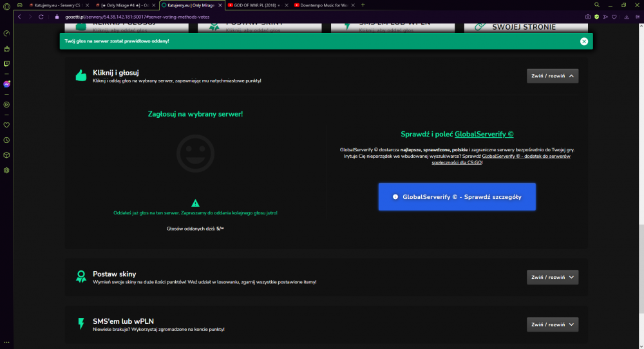Open the downloads icon
This screenshot has width=644, height=349.
pyautogui.click(x=627, y=17)
